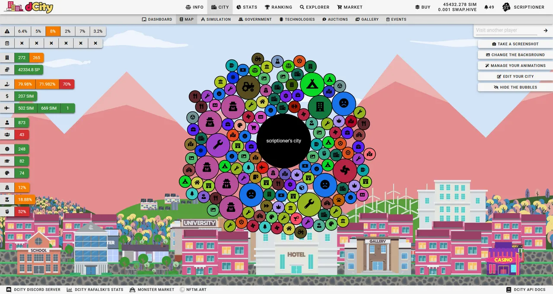This screenshot has height=294, width=553.
Task: Click the olive trash can bubble
Action: [292, 84]
